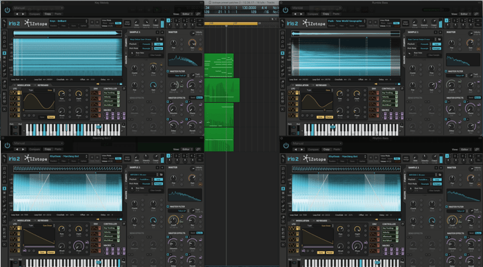Toggle Retrigger in Rumble Bass sample panel
Viewport: 483px width, 267px height.
tap(437, 48)
